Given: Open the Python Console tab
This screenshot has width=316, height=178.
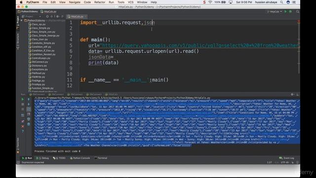Looking at the screenshot, I should 80,158.
